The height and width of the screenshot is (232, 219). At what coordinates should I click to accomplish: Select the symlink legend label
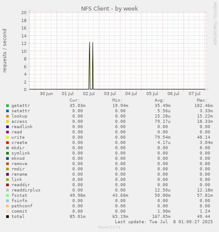pos(21,153)
